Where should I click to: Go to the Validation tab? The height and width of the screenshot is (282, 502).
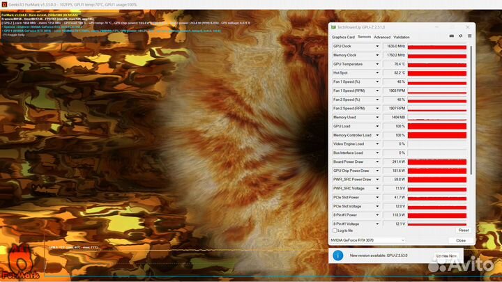tap(402, 37)
